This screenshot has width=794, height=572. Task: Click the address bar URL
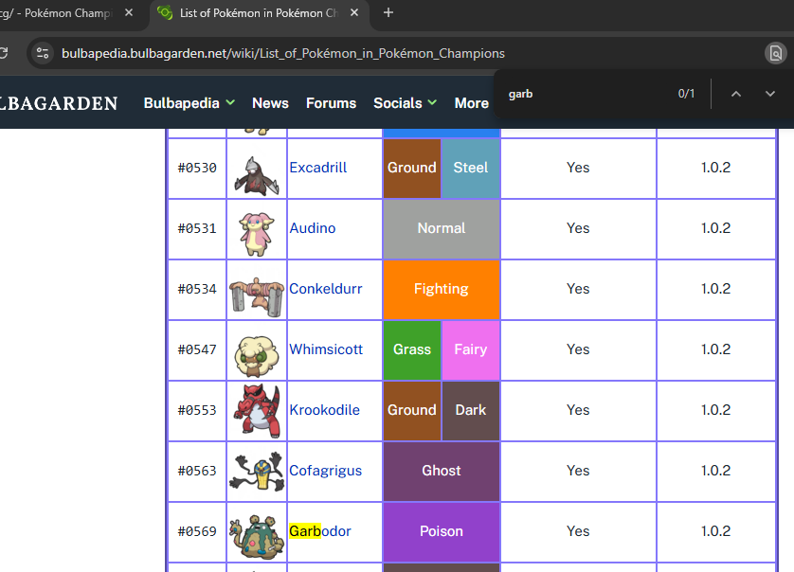coord(283,53)
